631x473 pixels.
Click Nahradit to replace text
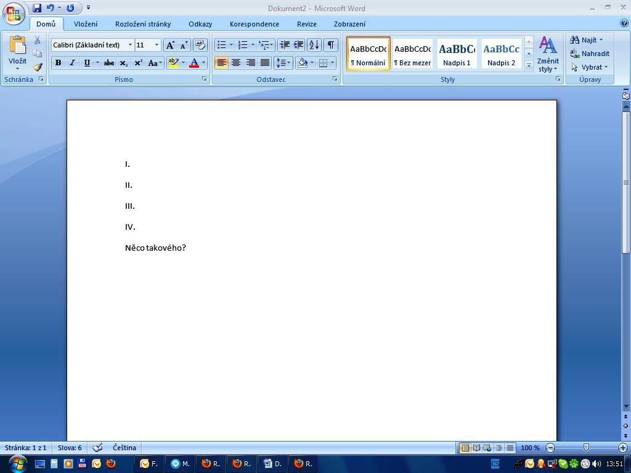click(590, 54)
